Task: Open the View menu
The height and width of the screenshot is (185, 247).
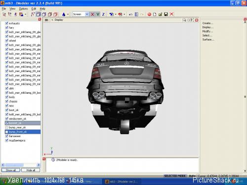Action: tap(12, 9)
